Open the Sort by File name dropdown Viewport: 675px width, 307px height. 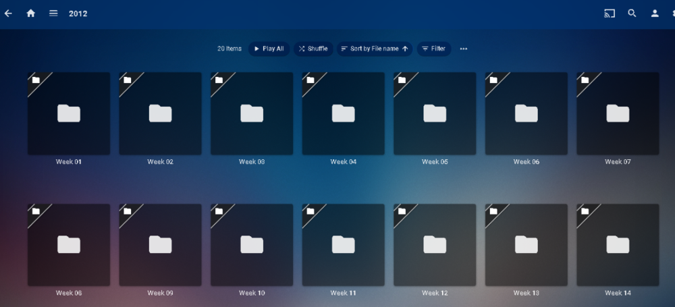(375, 49)
